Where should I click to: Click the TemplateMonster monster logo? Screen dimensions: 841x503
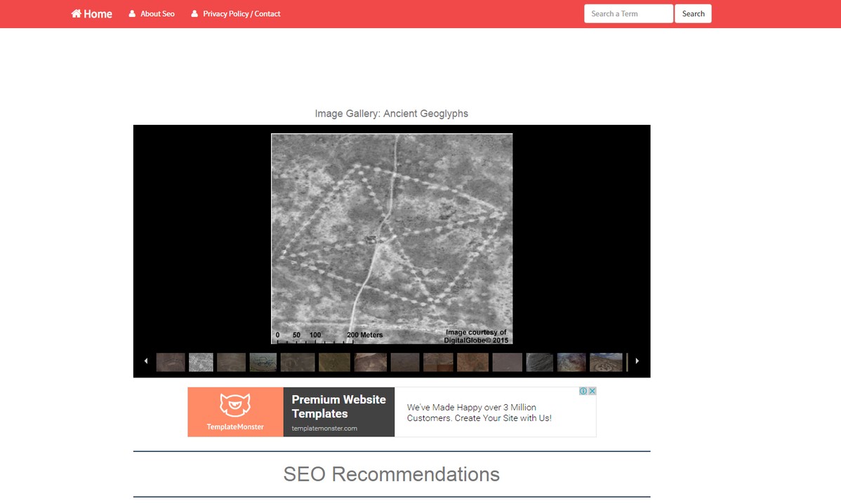tap(235, 405)
